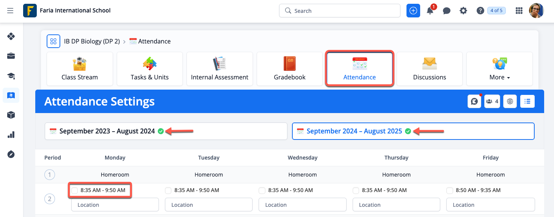Open the settings gear icon
Viewport: 554px width, 217px height.
463,11
